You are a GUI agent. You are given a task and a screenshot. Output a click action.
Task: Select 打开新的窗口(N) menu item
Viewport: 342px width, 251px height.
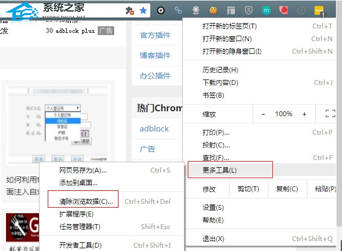point(259,39)
